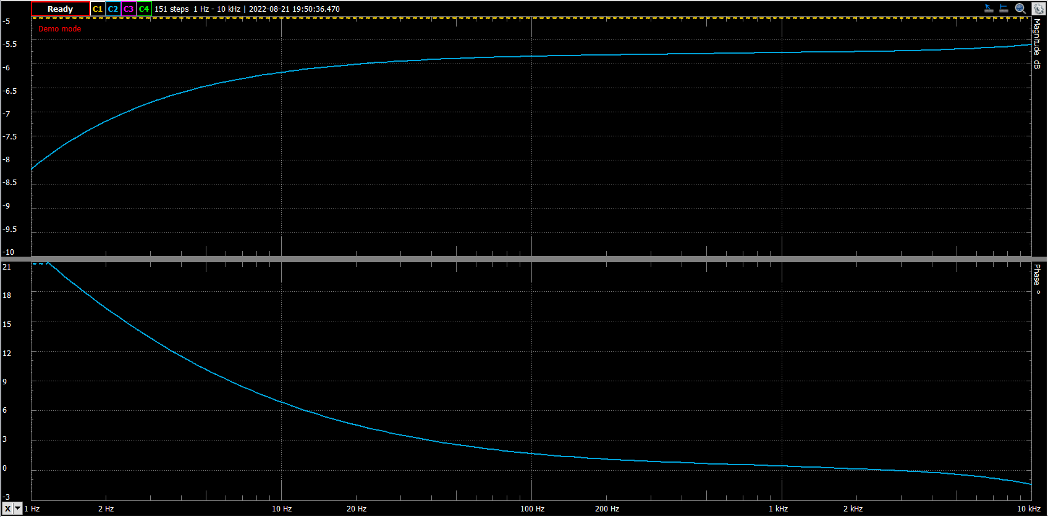The image size is (1048, 517).
Task: Click the 10 kHz frequency axis label
Action: [x=1029, y=509]
